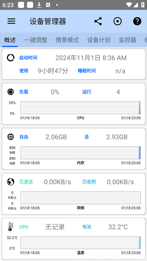147x261 pixels.
Task: Switch to the 一键调整 tab
Action: point(35,40)
